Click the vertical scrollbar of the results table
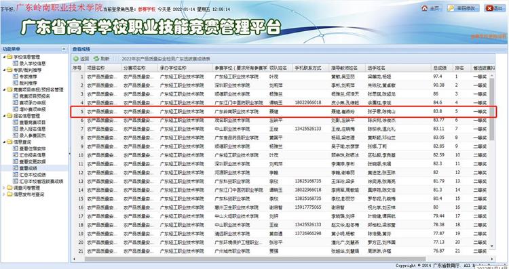 point(492,108)
